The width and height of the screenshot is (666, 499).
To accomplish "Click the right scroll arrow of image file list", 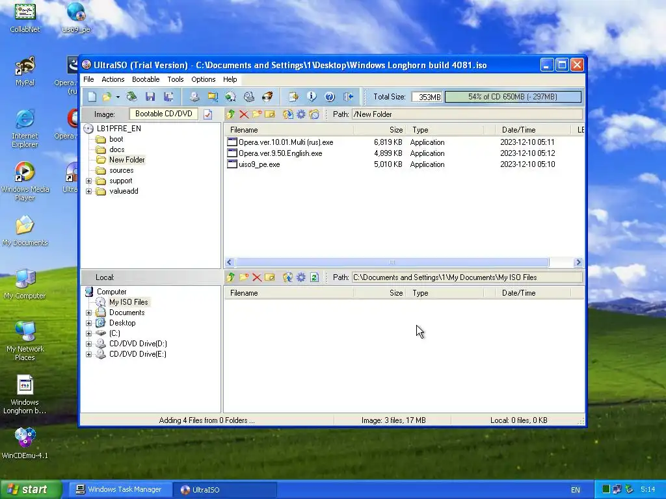I will click(578, 262).
